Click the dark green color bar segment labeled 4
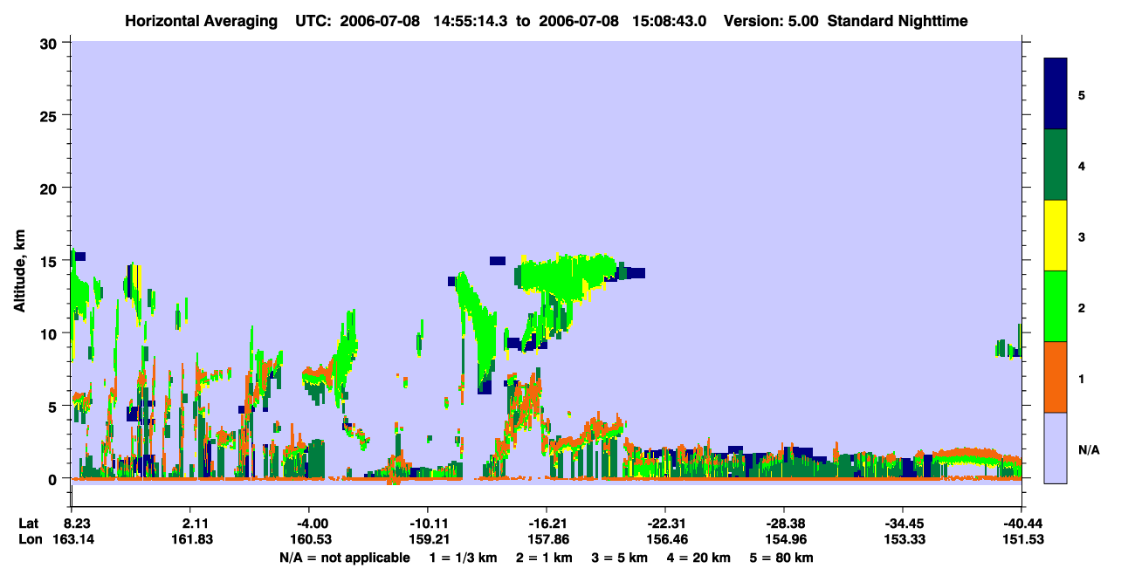 1056,165
